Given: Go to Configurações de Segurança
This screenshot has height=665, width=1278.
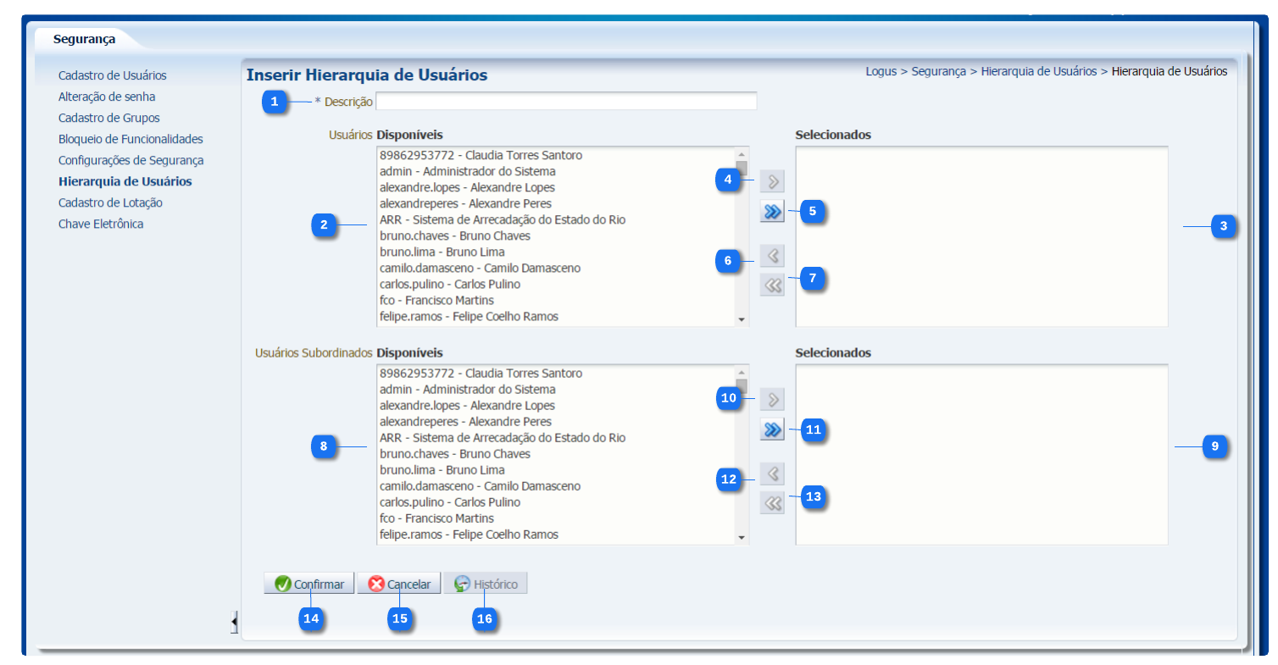Looking at the screenshot, I should click(131, 160).
